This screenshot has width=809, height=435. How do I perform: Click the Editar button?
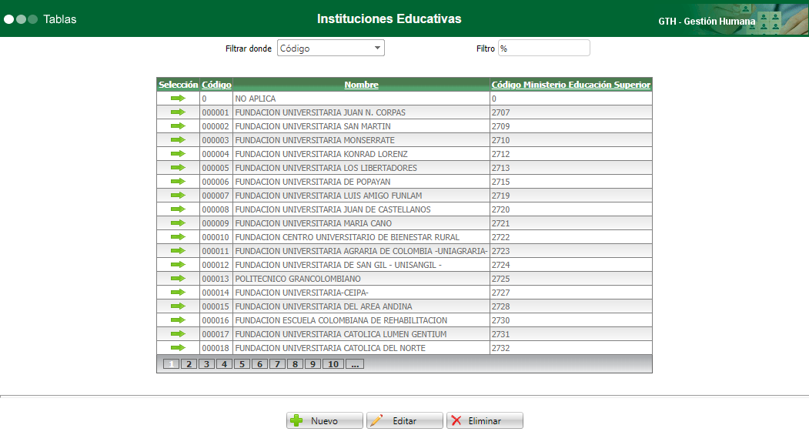pos(405,420)
